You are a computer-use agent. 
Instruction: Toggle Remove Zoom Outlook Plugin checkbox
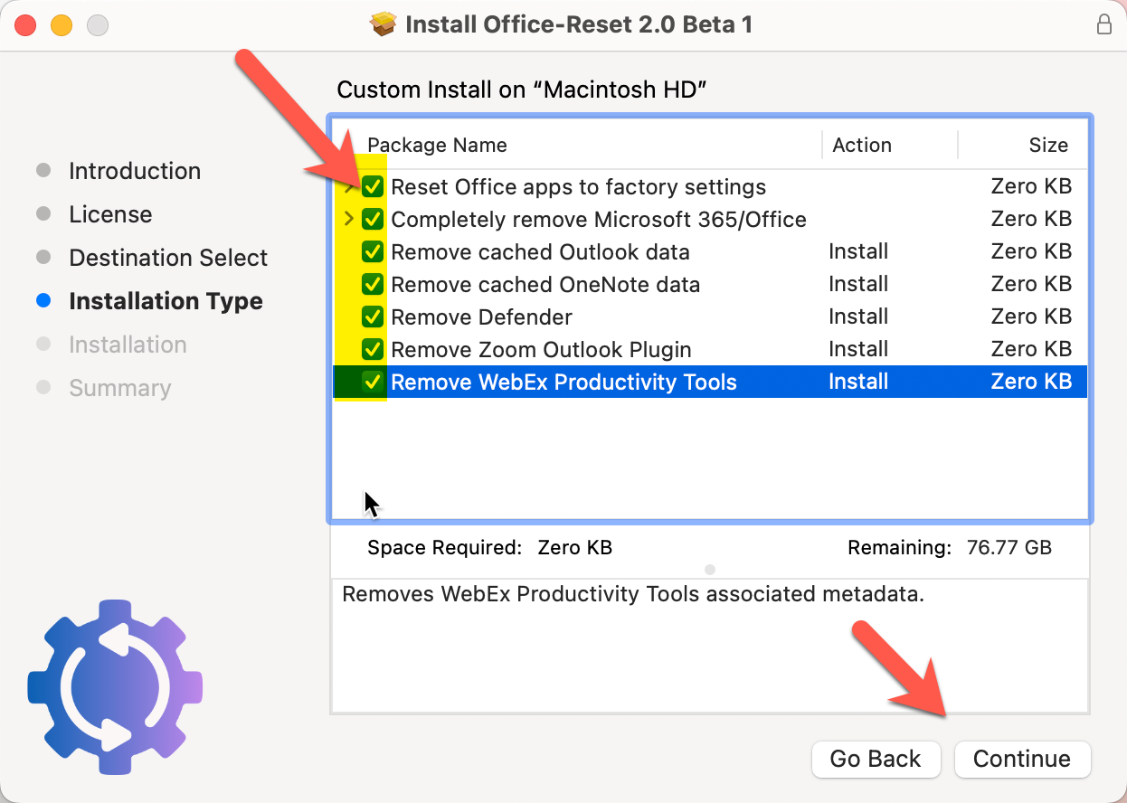click(x=373, y=350)
